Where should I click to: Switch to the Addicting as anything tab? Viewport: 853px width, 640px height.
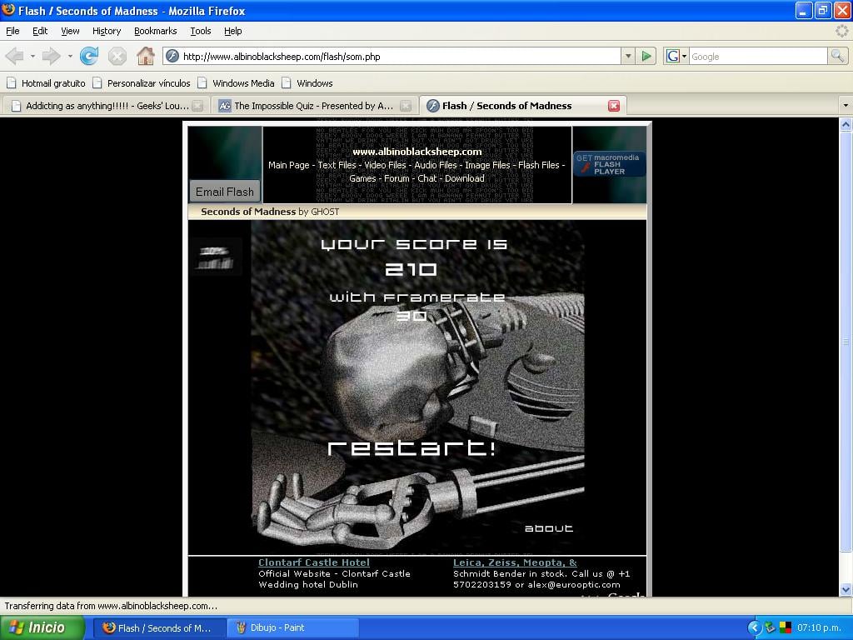click(106, 106)
